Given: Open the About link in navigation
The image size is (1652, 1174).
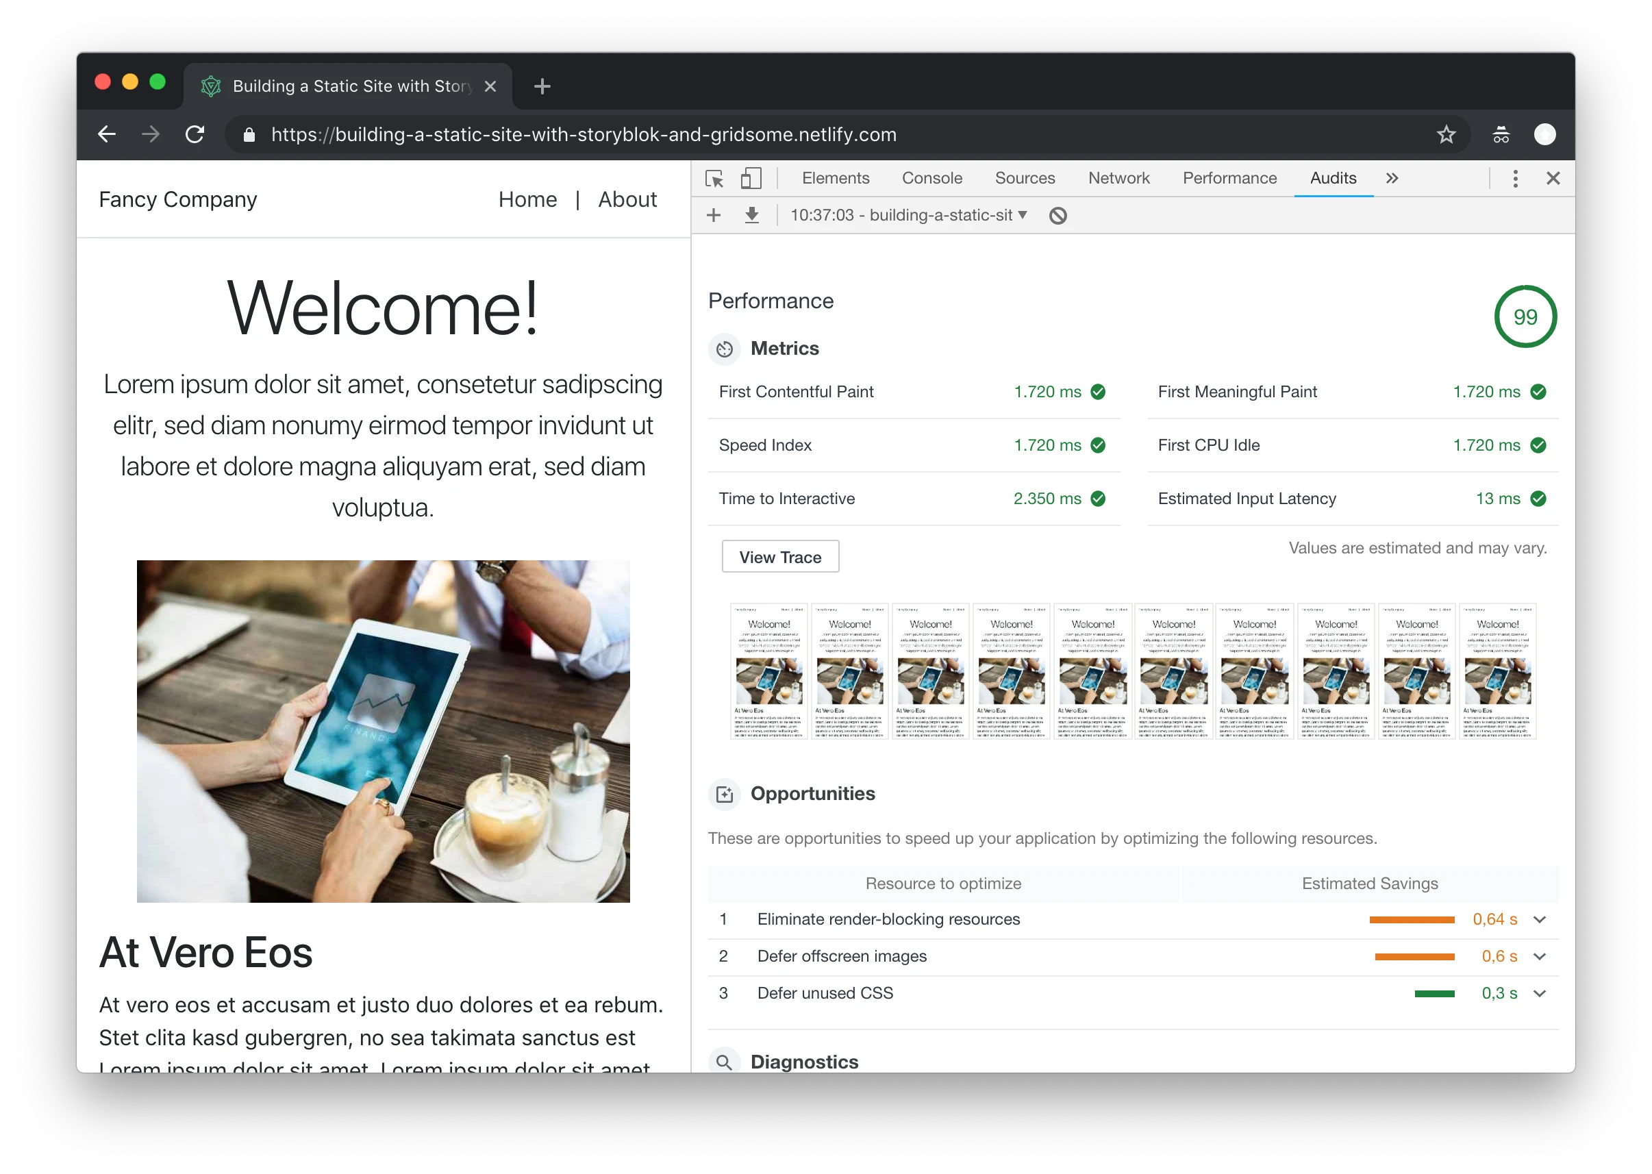Looking at the screenshot, I should (627, 199).
